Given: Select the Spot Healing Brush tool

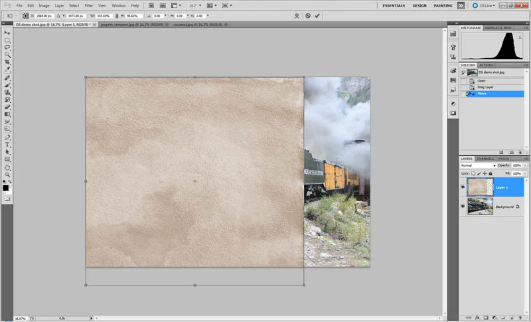Looking at the screenshot, I should [7, 78].
